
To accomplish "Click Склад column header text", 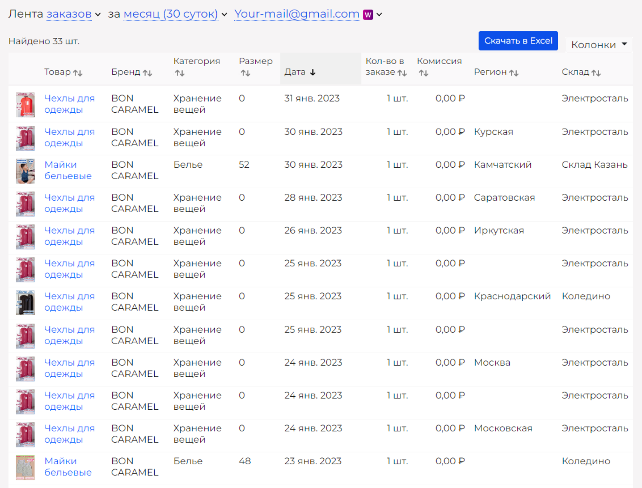I will tap(575, 72).
